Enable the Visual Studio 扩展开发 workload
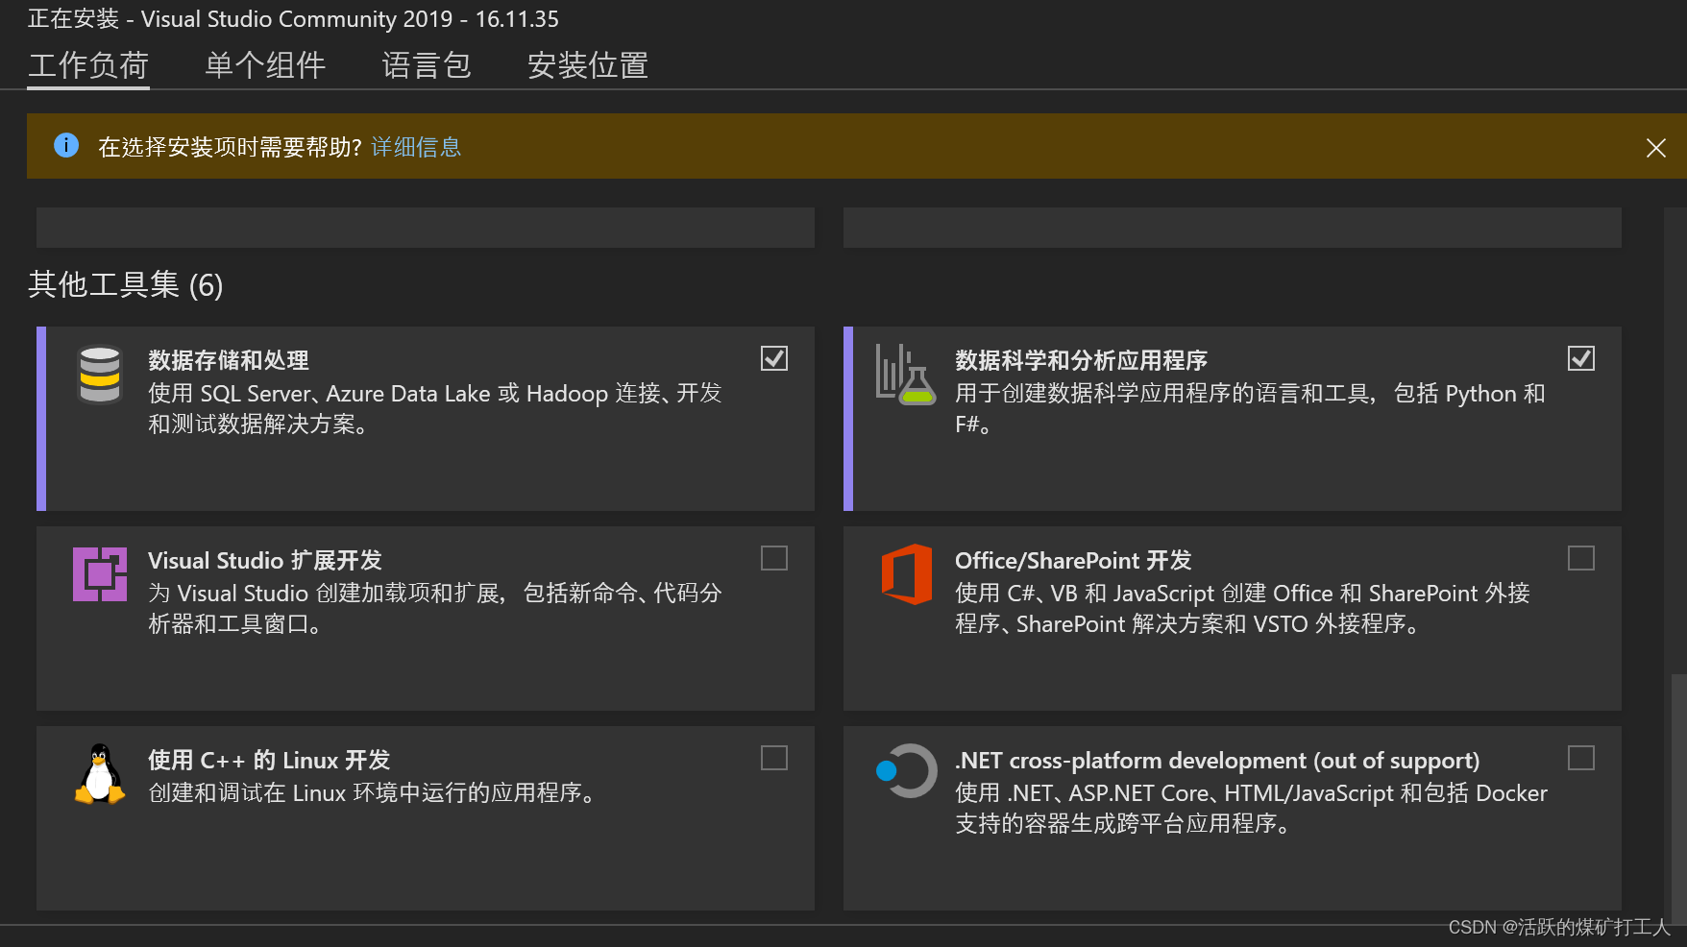 774,558
